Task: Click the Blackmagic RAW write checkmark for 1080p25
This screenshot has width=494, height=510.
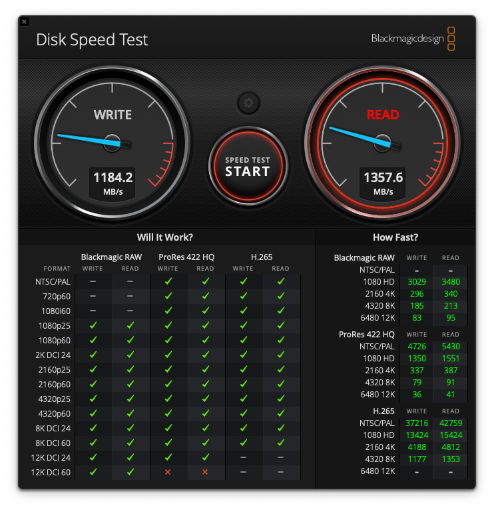Action: [x=93, y=325]
